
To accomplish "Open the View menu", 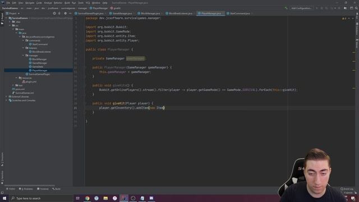I will [21, 3].
